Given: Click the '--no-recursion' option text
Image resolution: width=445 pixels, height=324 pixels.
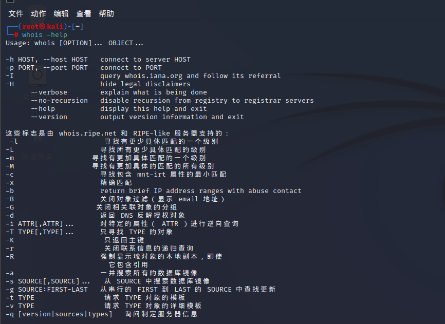Looking at the screenshot, I should 59,101.
